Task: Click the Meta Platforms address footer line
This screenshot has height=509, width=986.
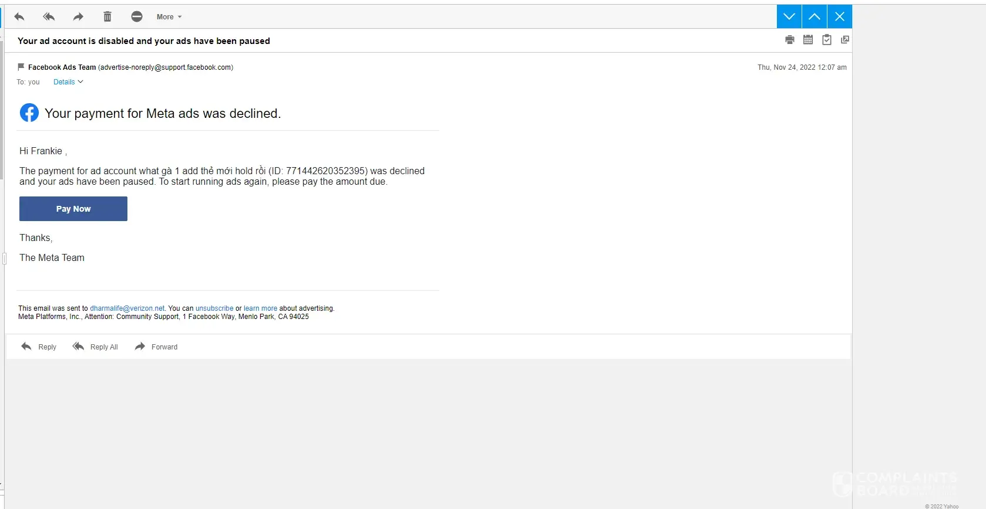Action: (163, 317)
